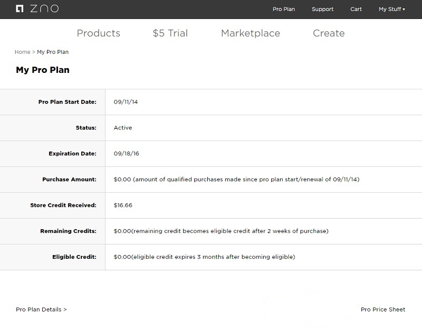This screenshot has width=422, height=330.
Task: Open Pro Plan Details link
Action: pos(41,309)
